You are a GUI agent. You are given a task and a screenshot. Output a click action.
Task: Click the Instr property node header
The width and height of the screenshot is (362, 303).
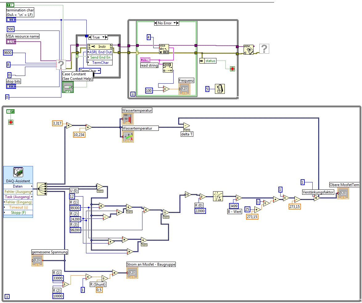[x=100, y=47]
